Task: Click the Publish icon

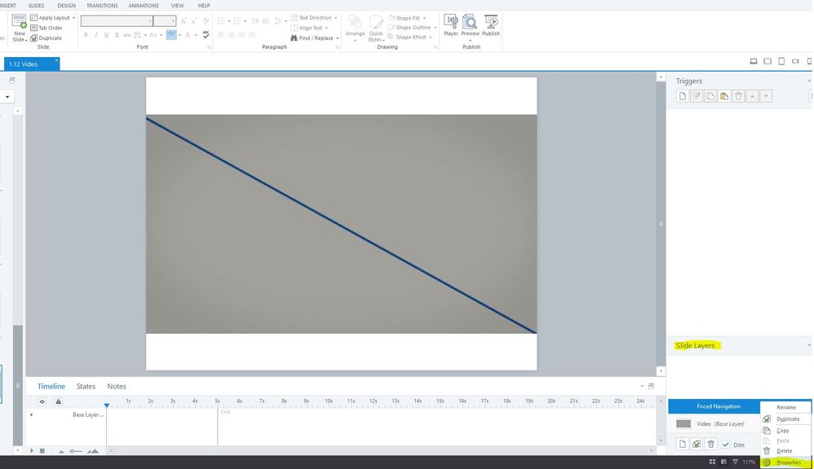Action: coord(491,24)
